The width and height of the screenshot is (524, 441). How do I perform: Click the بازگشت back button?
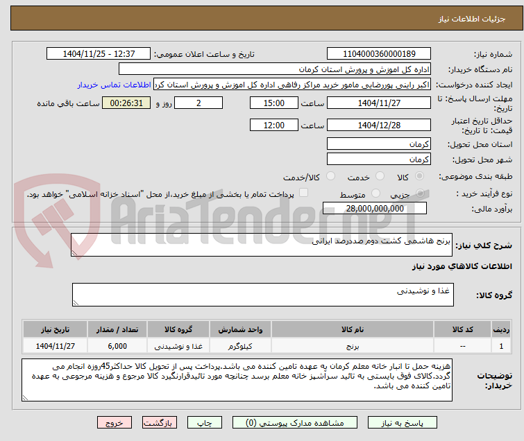pos(160,423)
